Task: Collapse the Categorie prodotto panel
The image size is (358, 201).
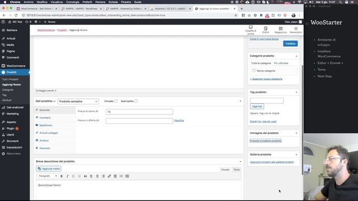Action: [x=296, y=56]
